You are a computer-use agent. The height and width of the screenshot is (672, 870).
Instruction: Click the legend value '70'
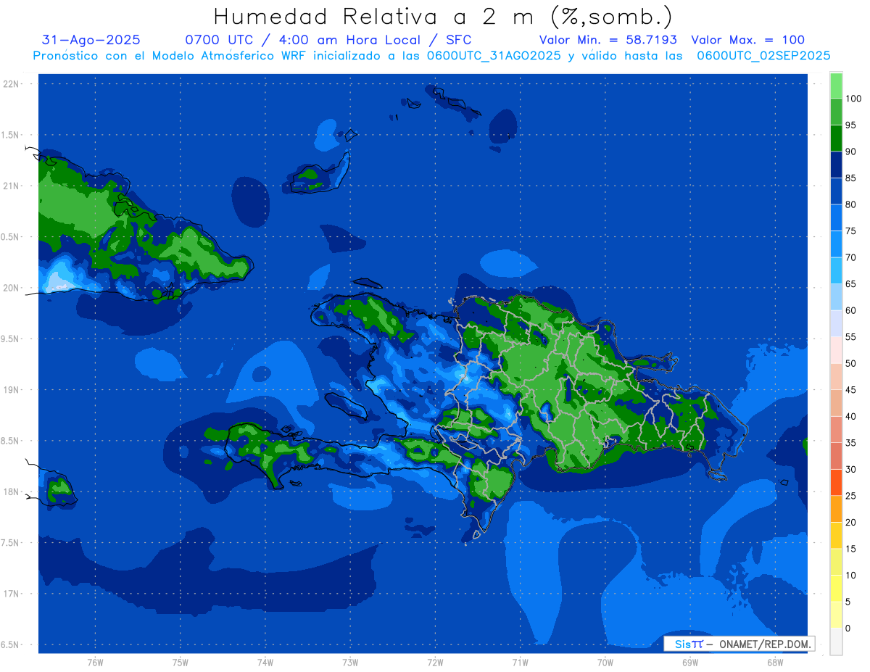point(850,257)
